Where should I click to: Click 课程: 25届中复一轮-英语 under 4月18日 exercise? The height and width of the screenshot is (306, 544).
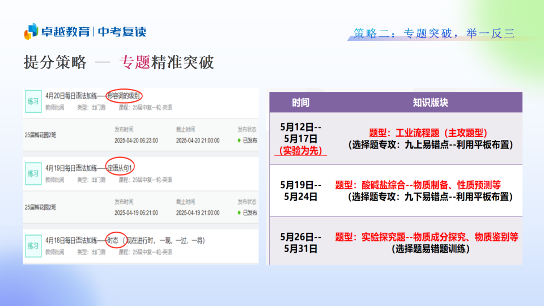[x=145, y=252]
